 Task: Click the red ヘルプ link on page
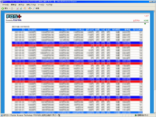click(x=146, y=16)
